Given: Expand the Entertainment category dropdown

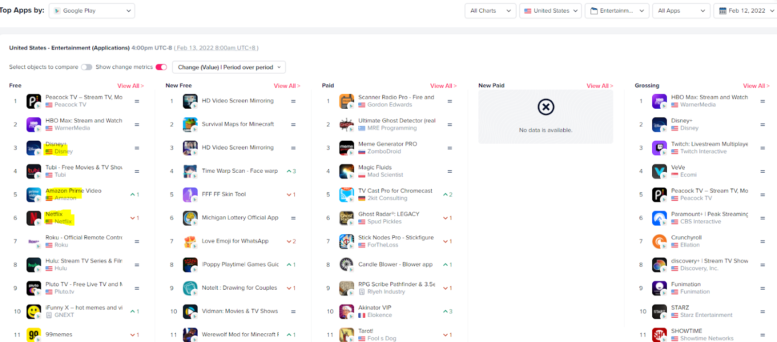Looking at the screenshot, I should tap(617, 11).
